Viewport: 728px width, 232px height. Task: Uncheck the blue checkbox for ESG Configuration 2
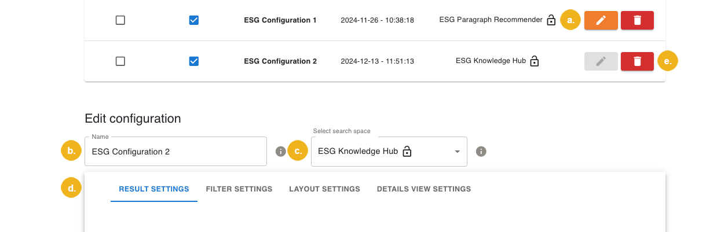click(194, 61)
